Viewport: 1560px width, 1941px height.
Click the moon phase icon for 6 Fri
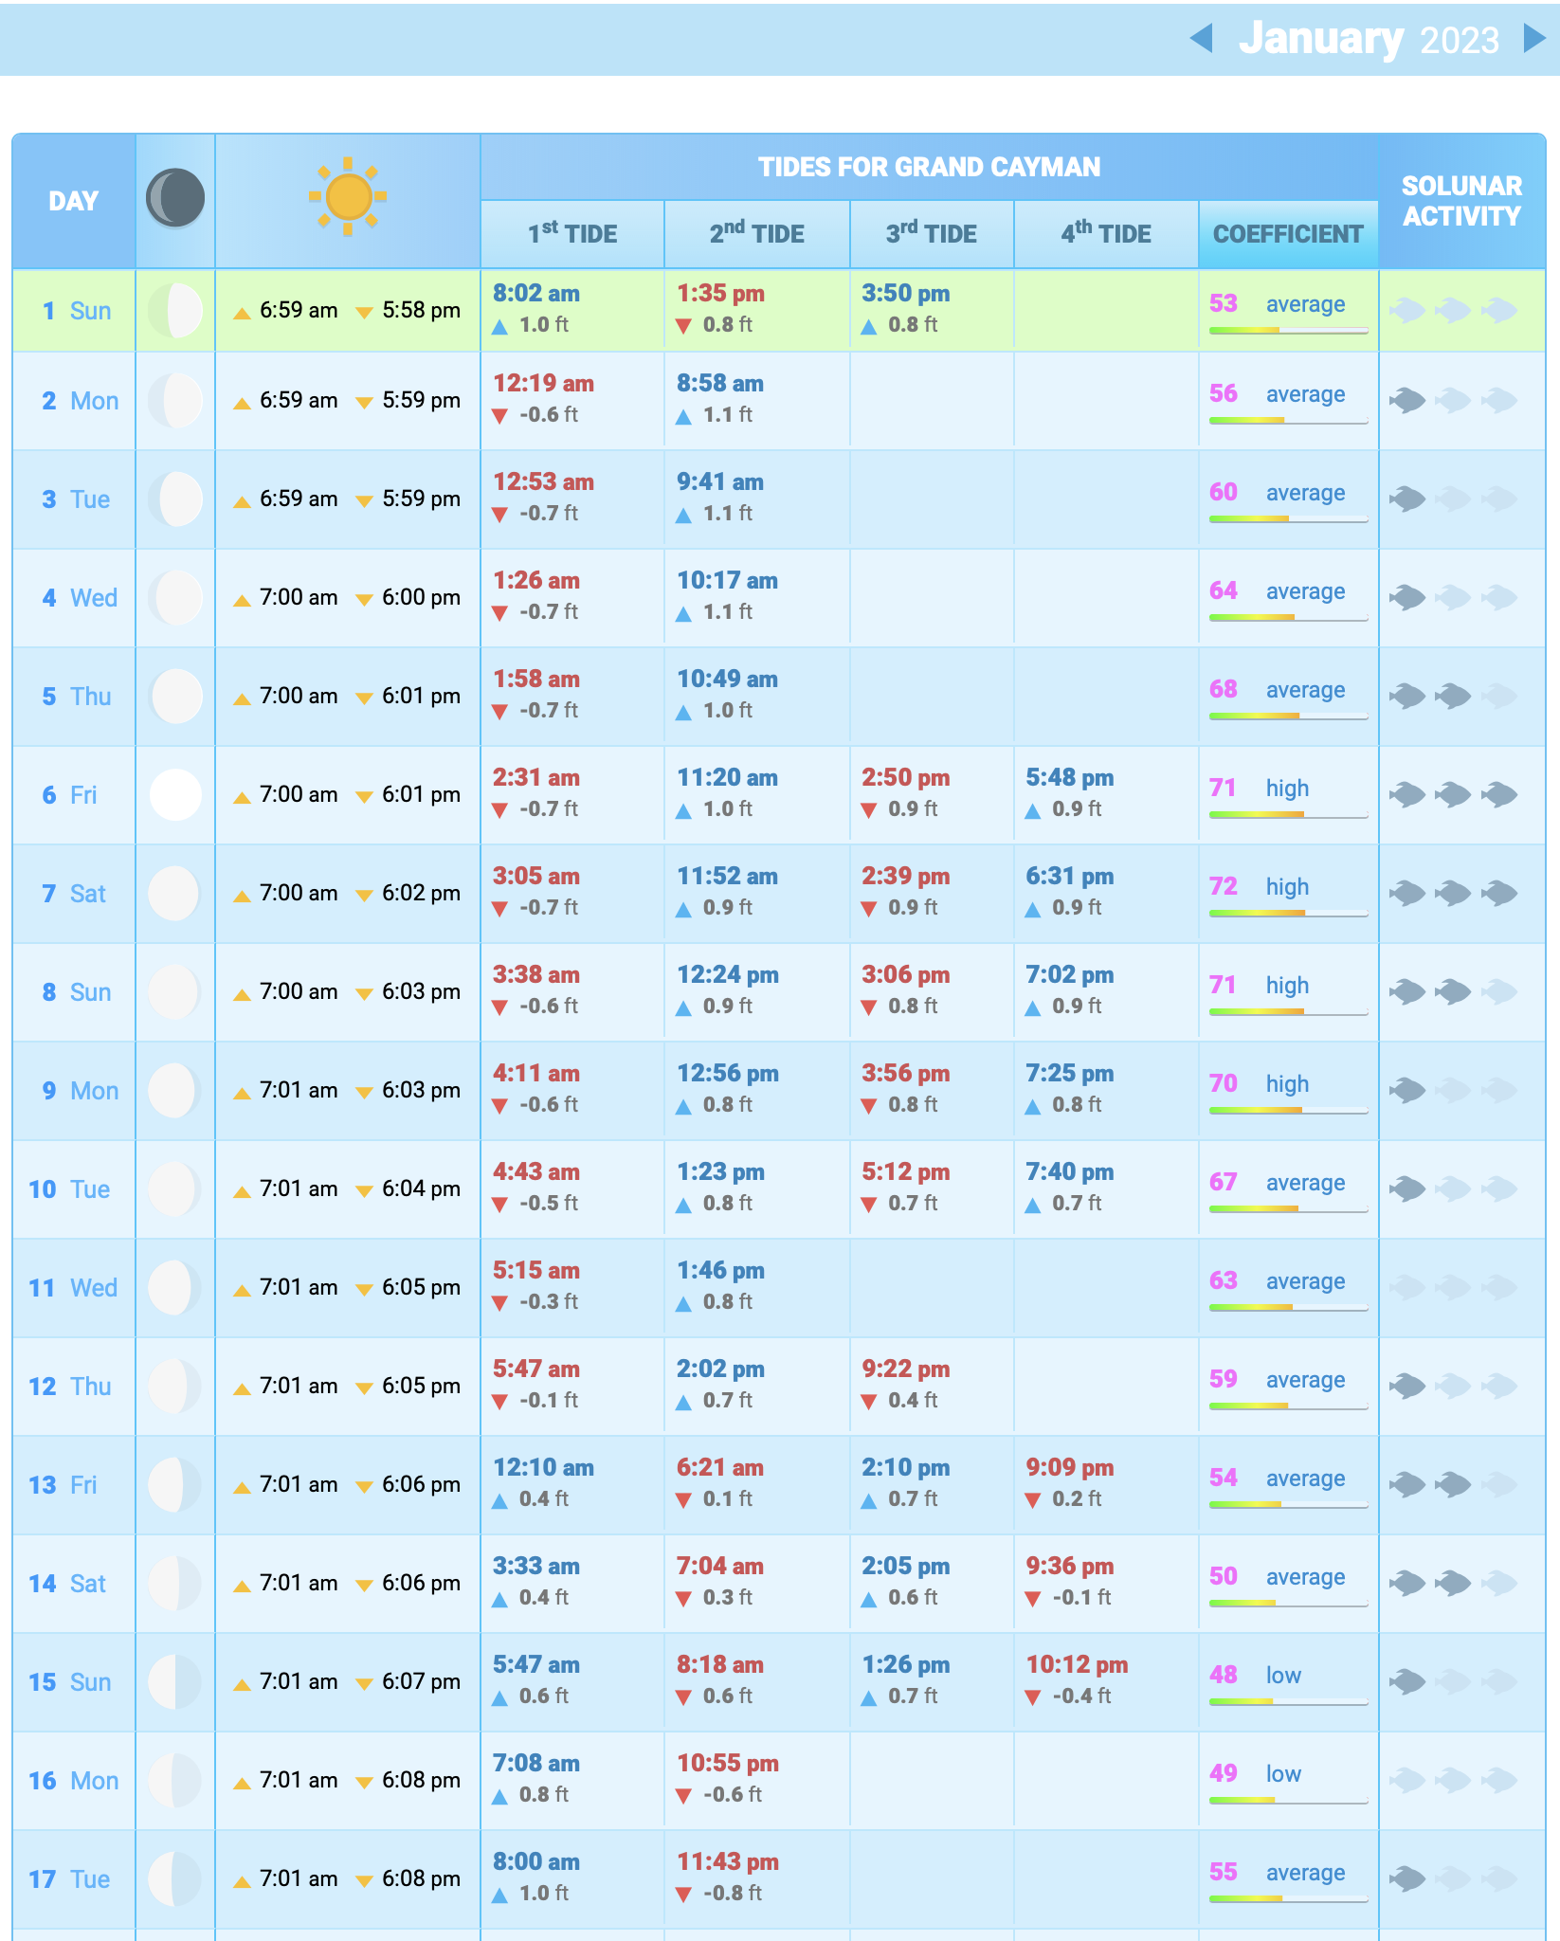tap(175, 794)
